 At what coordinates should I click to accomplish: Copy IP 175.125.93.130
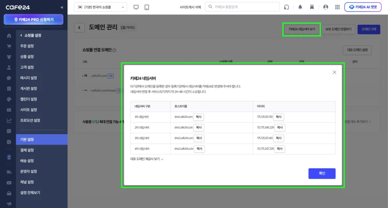(278, 117)
